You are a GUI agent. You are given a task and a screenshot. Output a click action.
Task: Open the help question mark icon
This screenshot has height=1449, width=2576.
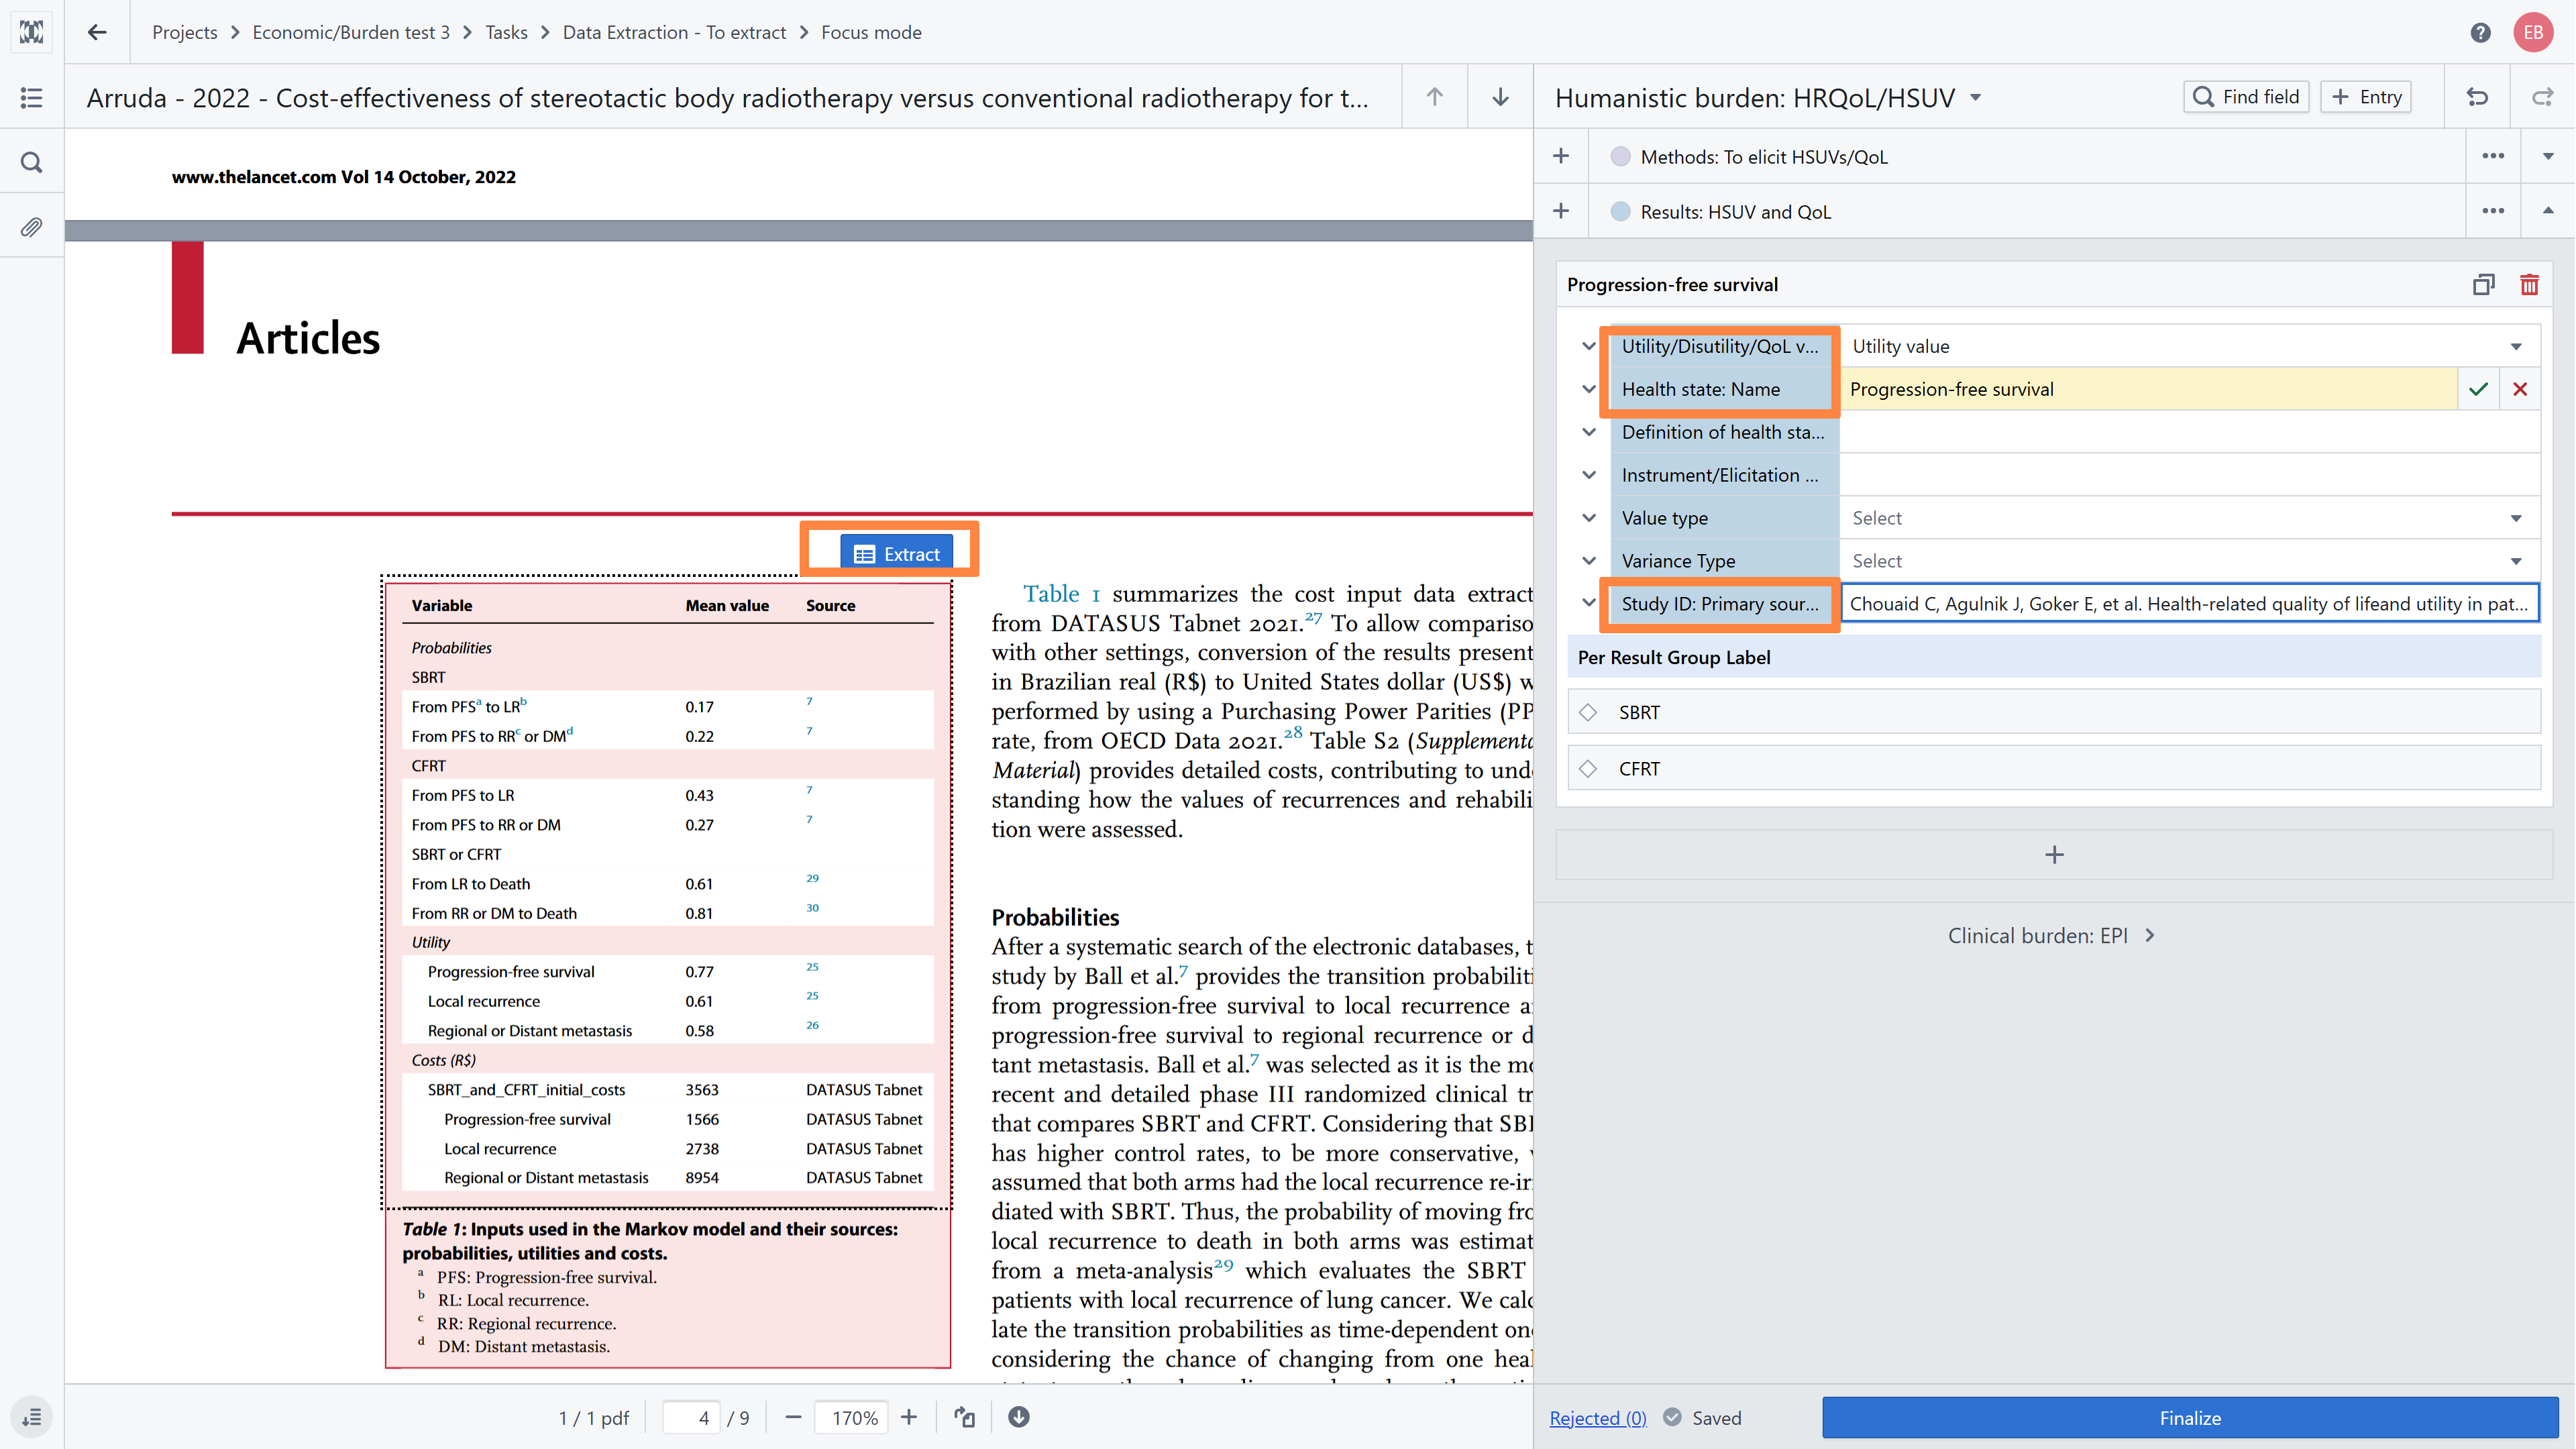2480,32
